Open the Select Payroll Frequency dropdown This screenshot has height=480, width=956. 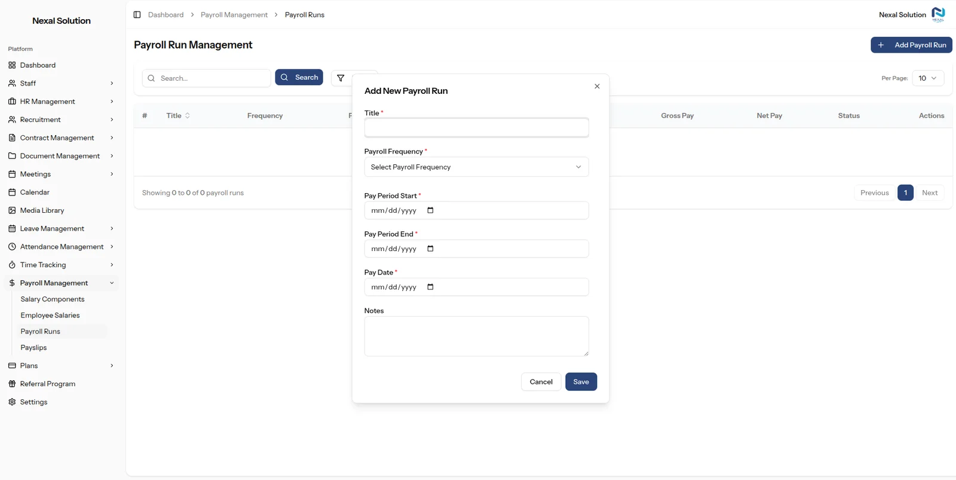(476, 167)
